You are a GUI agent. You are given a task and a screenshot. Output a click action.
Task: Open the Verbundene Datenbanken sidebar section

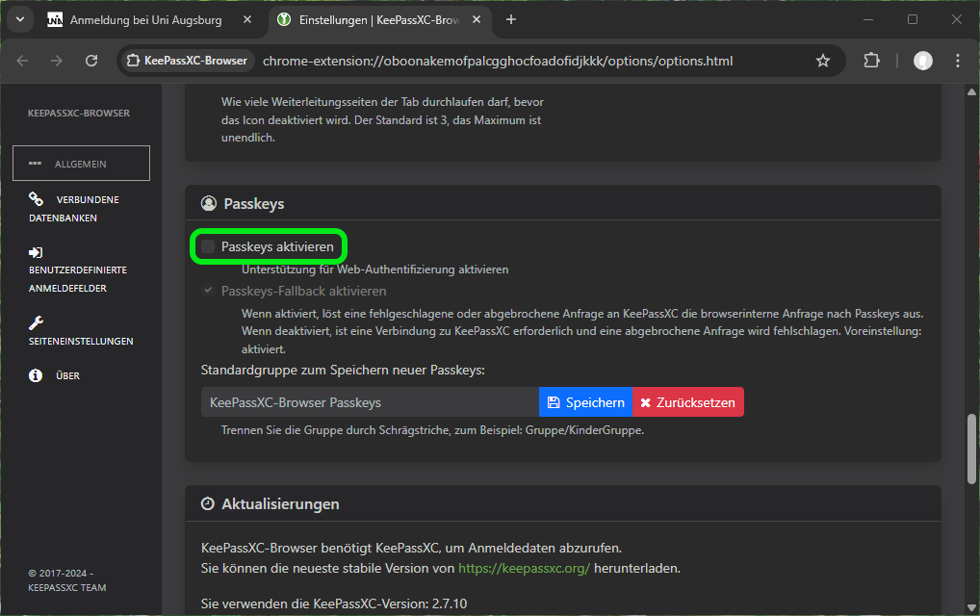click(x=74, y=208)
